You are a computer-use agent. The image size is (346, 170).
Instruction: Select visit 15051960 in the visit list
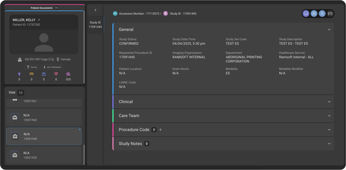pyautogui.click(x=44, y=117)
